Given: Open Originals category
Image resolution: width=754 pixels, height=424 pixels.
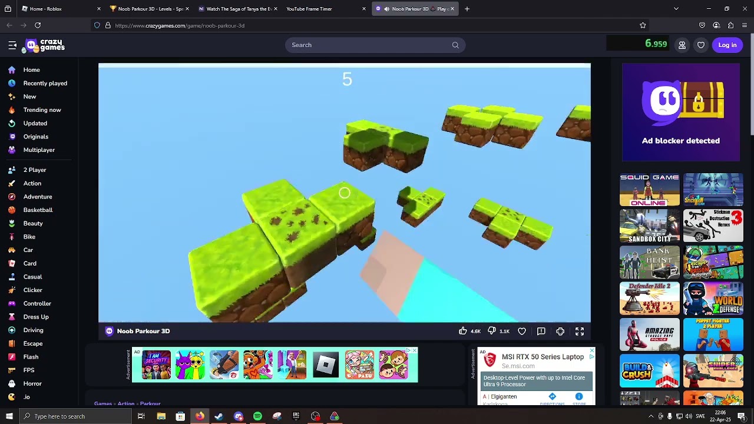Looking at the screenshot, I should 35,137.
